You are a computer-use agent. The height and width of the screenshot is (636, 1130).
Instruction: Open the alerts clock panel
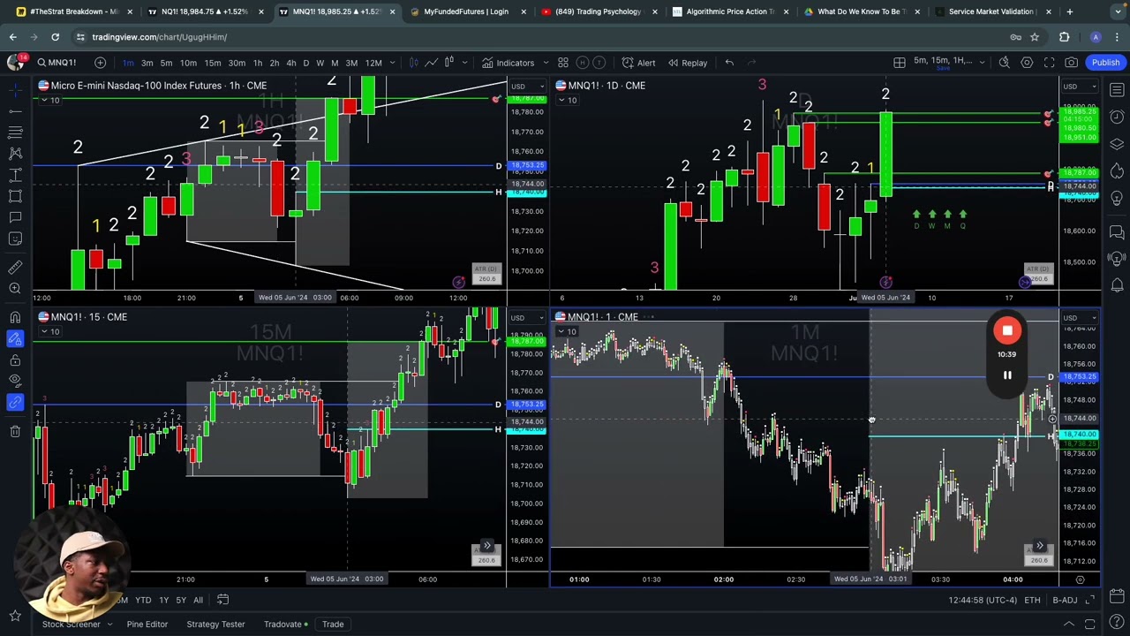1117,117
